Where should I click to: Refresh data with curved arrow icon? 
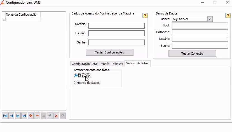[63, 116]
